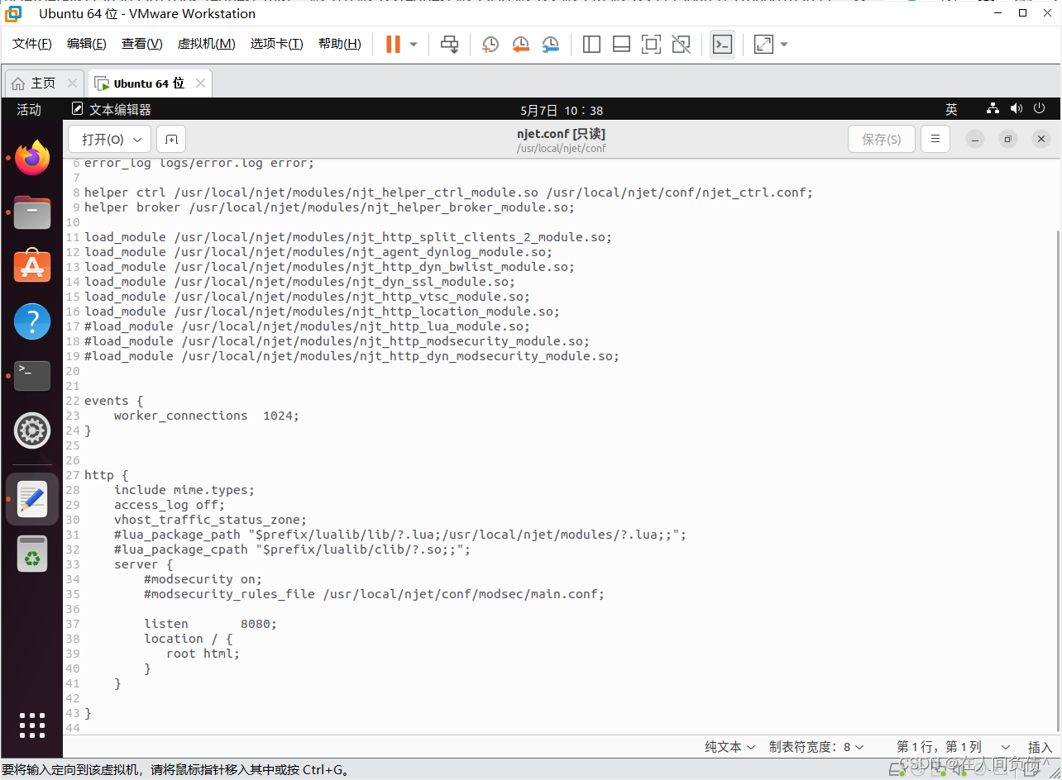Viewport: 1062px width, 780px height.
Task: Close the 主页 tab
Action: point(72,83)
